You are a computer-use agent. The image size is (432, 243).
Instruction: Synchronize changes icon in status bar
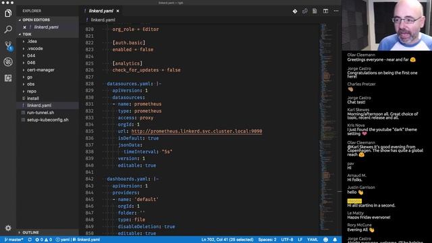pyautogui.click(x=30, y=240)
